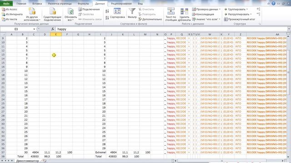Click the 4904 cell in column C
This screenshot has width=291, height=163.
(34, 152)
